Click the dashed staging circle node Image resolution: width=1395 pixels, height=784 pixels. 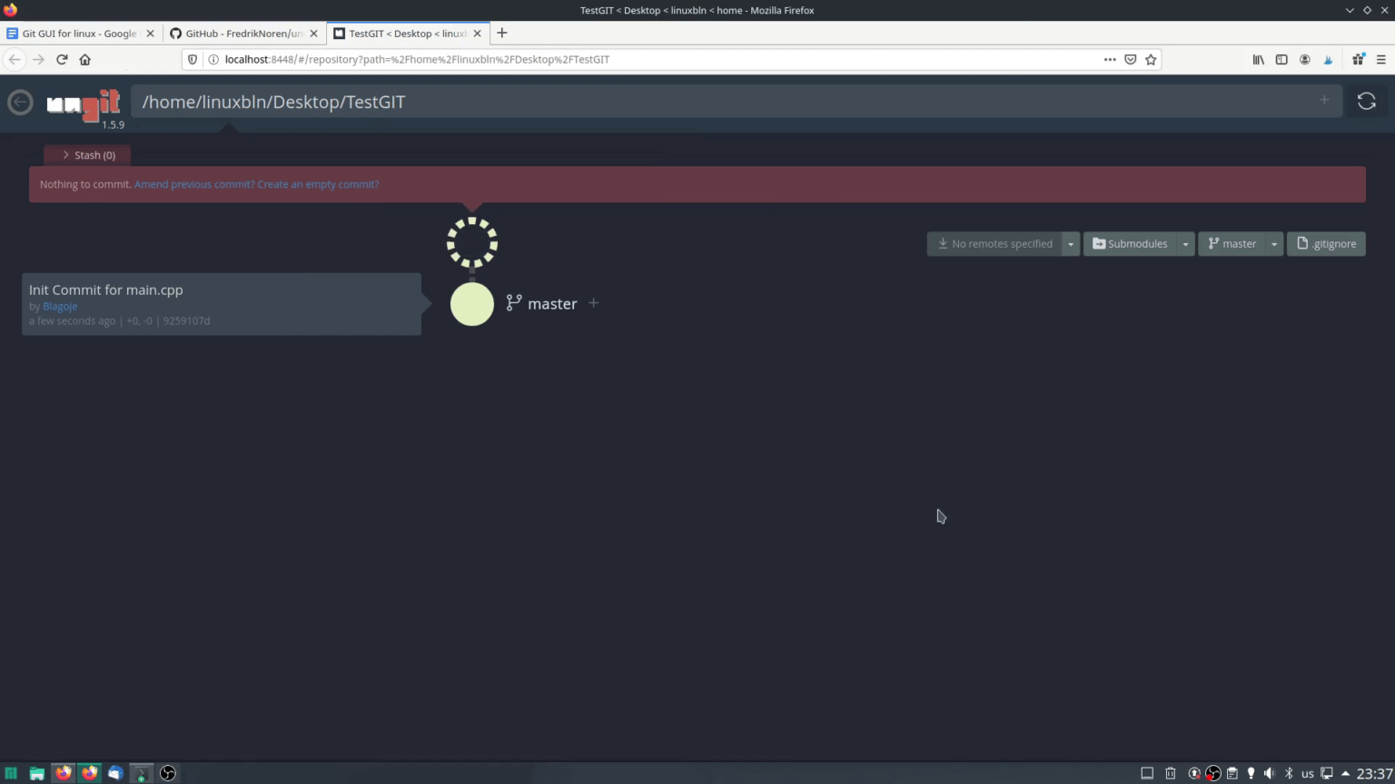472,242
